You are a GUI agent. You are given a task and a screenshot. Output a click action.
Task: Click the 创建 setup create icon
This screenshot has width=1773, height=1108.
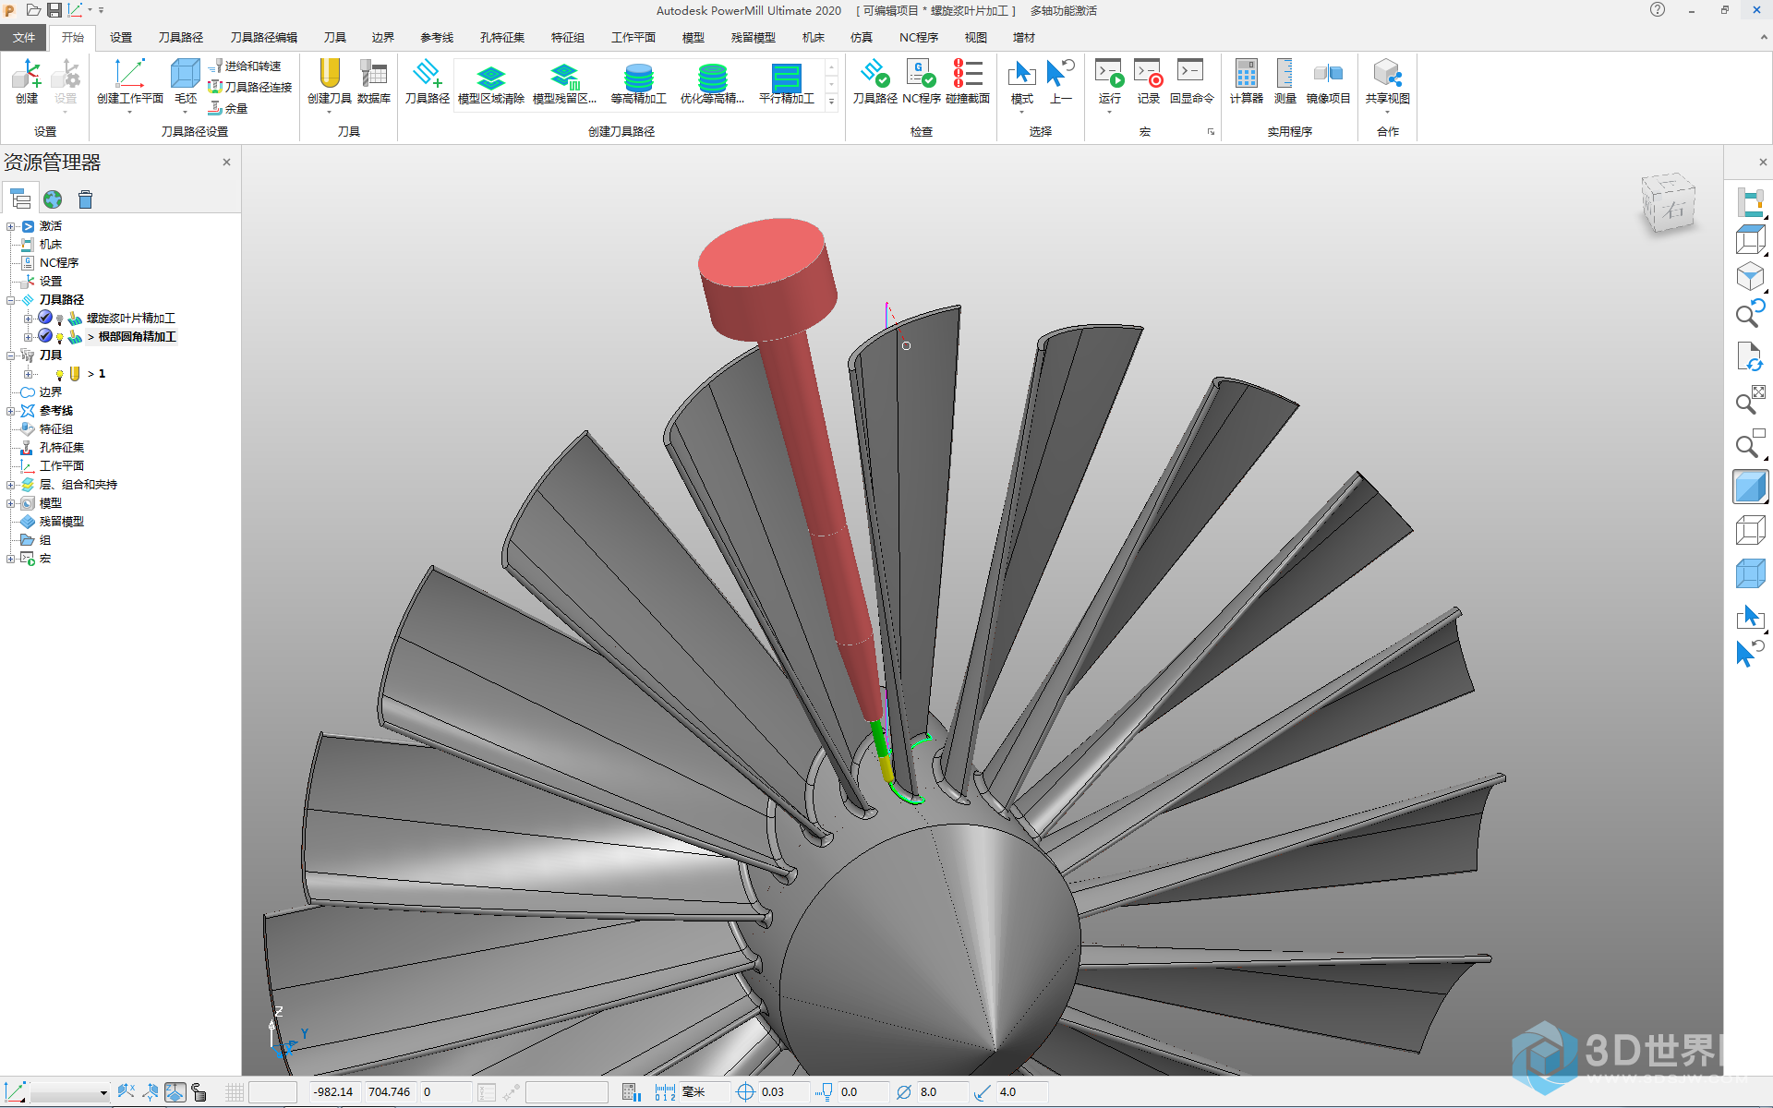pos(27,75)
